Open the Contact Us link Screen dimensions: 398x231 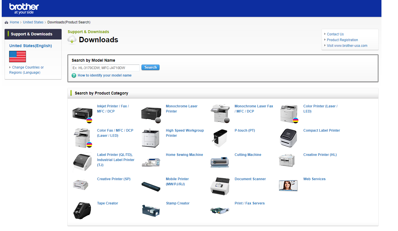pos(335,34)
